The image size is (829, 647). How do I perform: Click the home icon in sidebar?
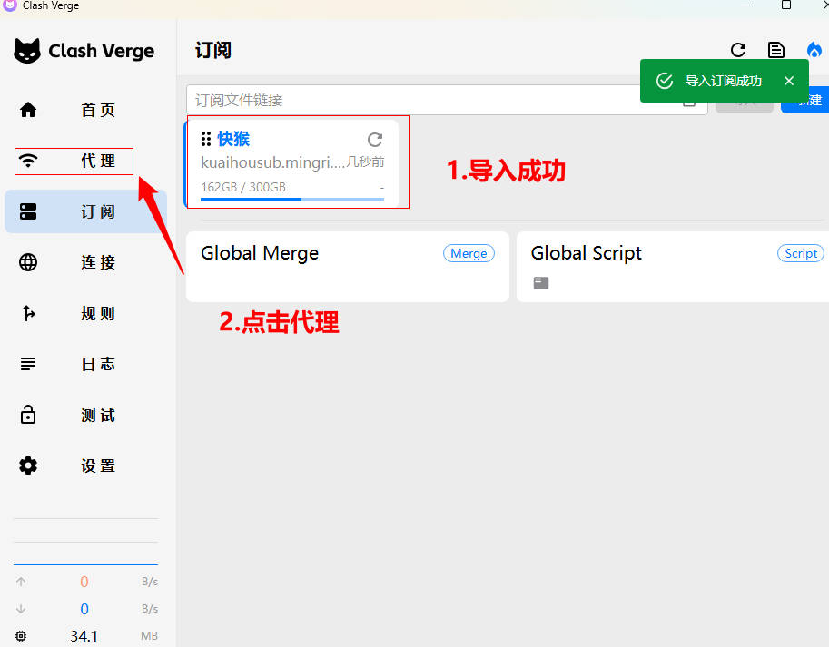click(x=28, y=110)
